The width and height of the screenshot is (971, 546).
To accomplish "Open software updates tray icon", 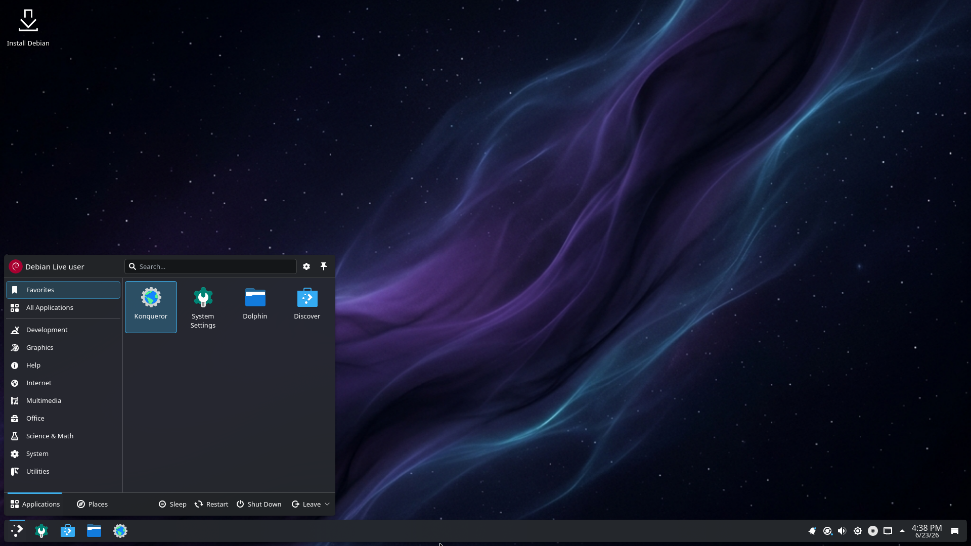I will (x=827, y=531).
